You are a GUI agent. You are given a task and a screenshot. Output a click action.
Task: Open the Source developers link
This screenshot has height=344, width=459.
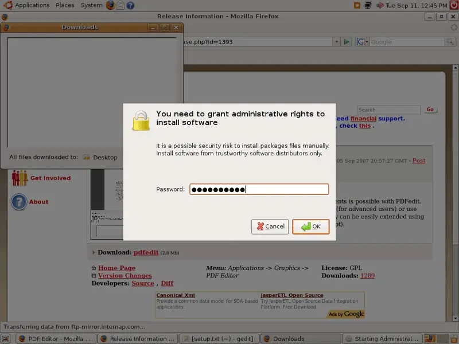[143, 283]
